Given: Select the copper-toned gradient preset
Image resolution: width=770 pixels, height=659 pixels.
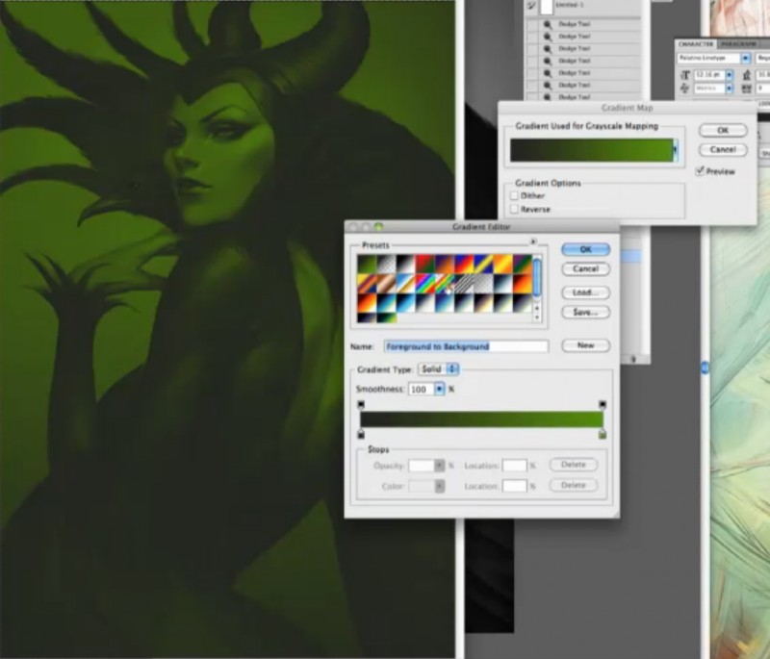Looking at the screenshot, I should coord(386,284).
